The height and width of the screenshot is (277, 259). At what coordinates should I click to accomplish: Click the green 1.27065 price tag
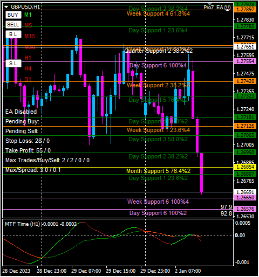[245, 135]
